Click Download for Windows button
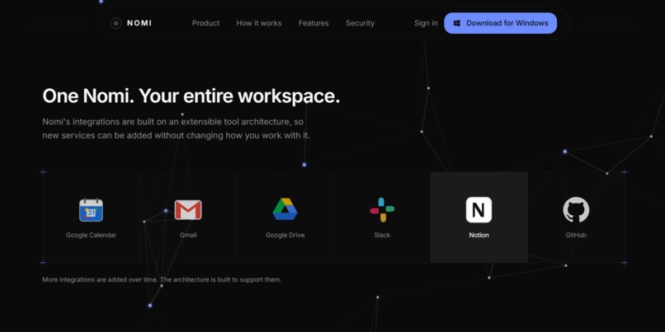The width and height of the screenshot is (665, 332). [x=501, y=23]
